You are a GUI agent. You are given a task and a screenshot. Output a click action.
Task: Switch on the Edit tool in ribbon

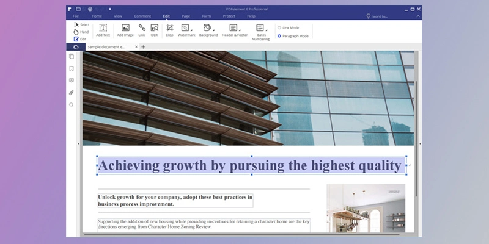[x=80, y=39]
